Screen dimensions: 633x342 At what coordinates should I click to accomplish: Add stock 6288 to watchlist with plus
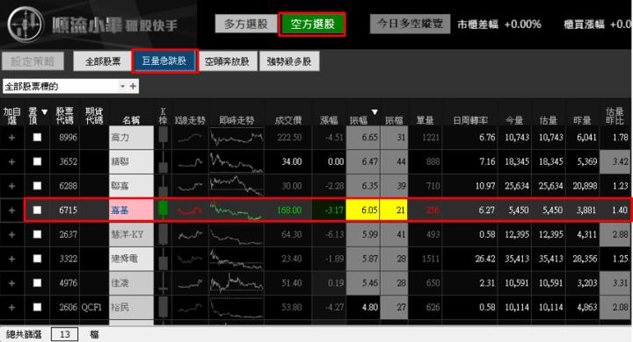tap(11, 186)
